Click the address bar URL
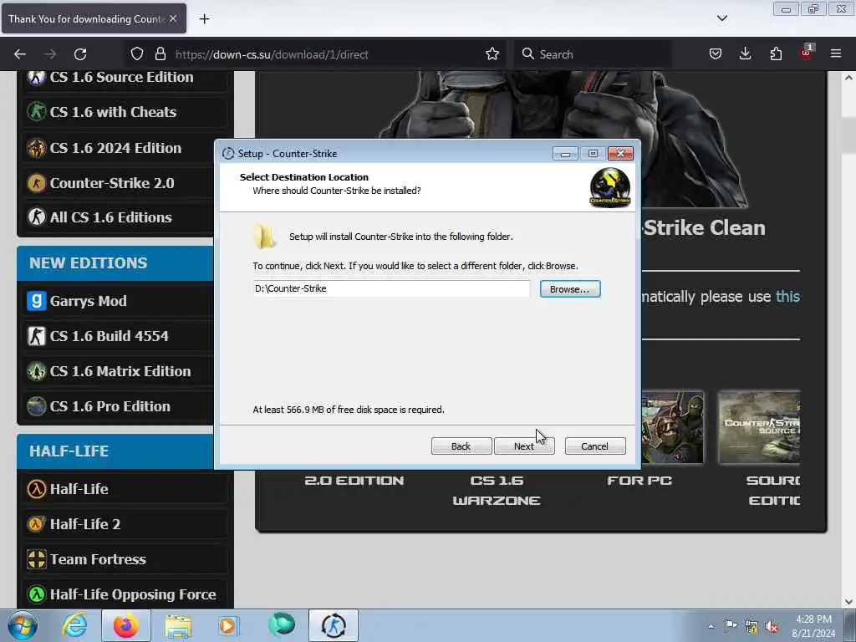 pos(272,54)
